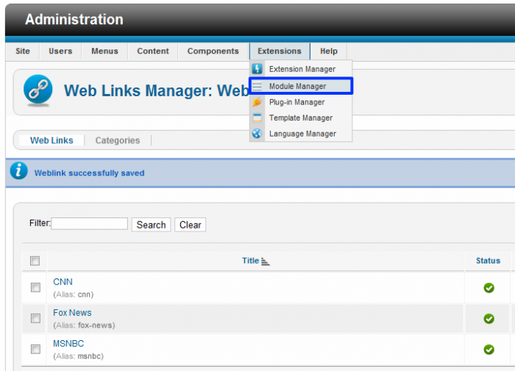Screen dimensions: 515x371
Task: Open the MSNBC web link
Action: (x=68, y=343)
